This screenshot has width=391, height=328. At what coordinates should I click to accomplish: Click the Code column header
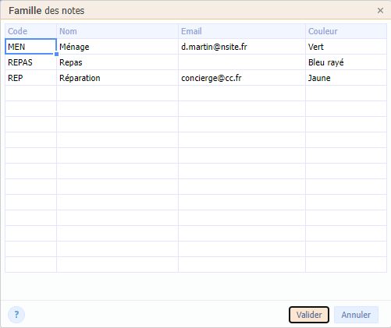point(30,31)
